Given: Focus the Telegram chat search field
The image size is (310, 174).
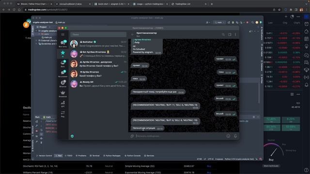Looking at the screenshot, I should [x=98, y=34].
